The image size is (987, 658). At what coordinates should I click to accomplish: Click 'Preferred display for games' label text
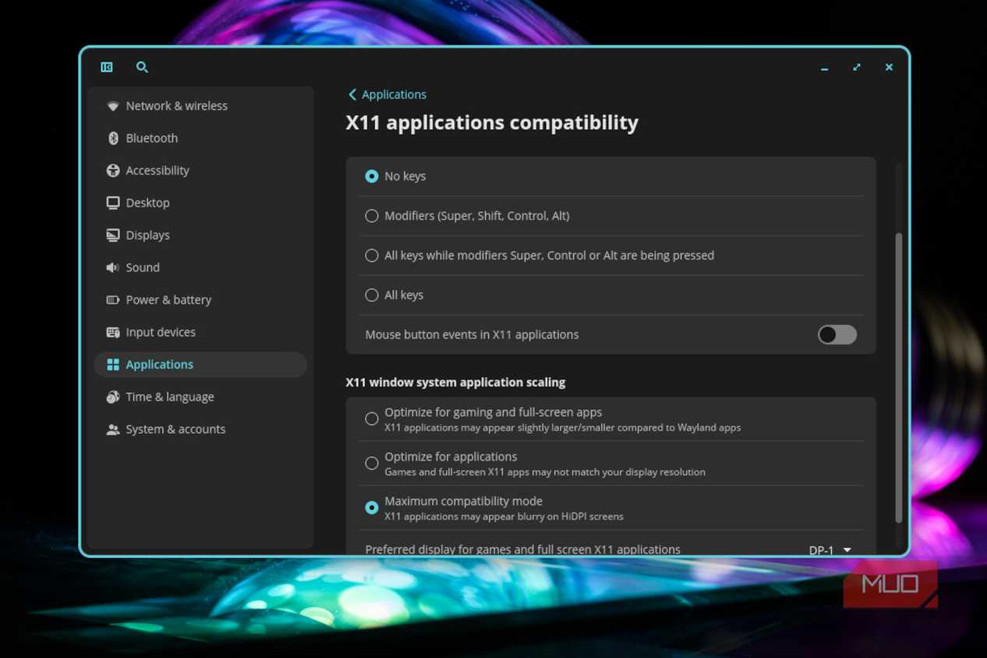pyautogui.click(x=522, y=550)
